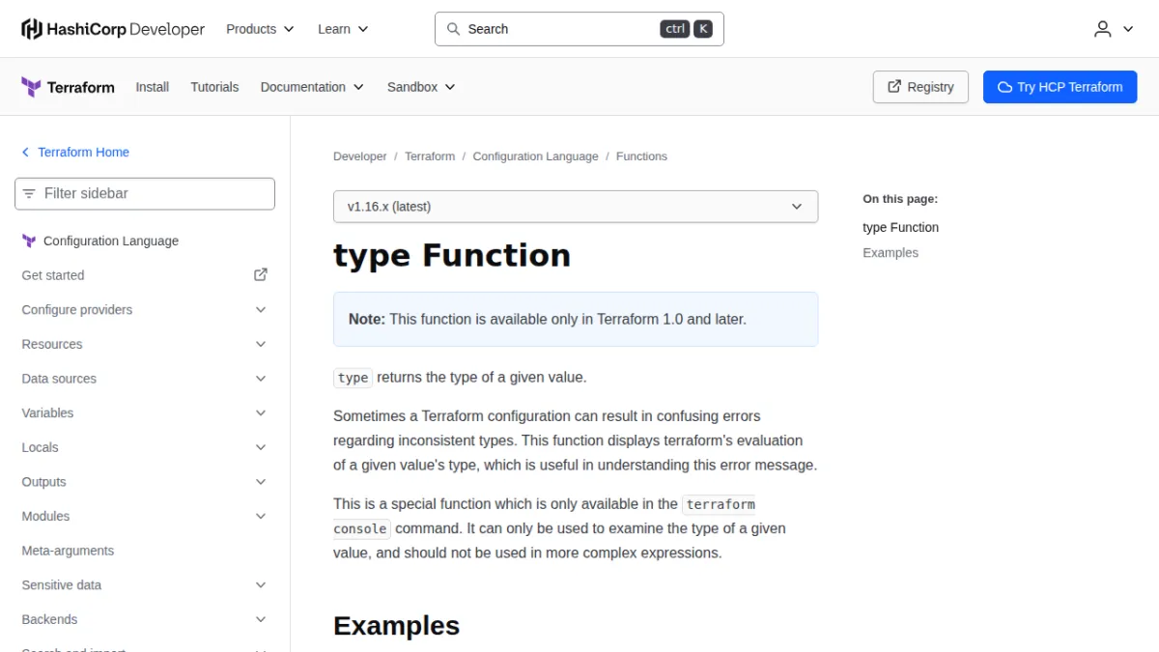Click the HashiCorp Developer logo
The width and height of the screenshot is (1159, 652).
[113, 29]
